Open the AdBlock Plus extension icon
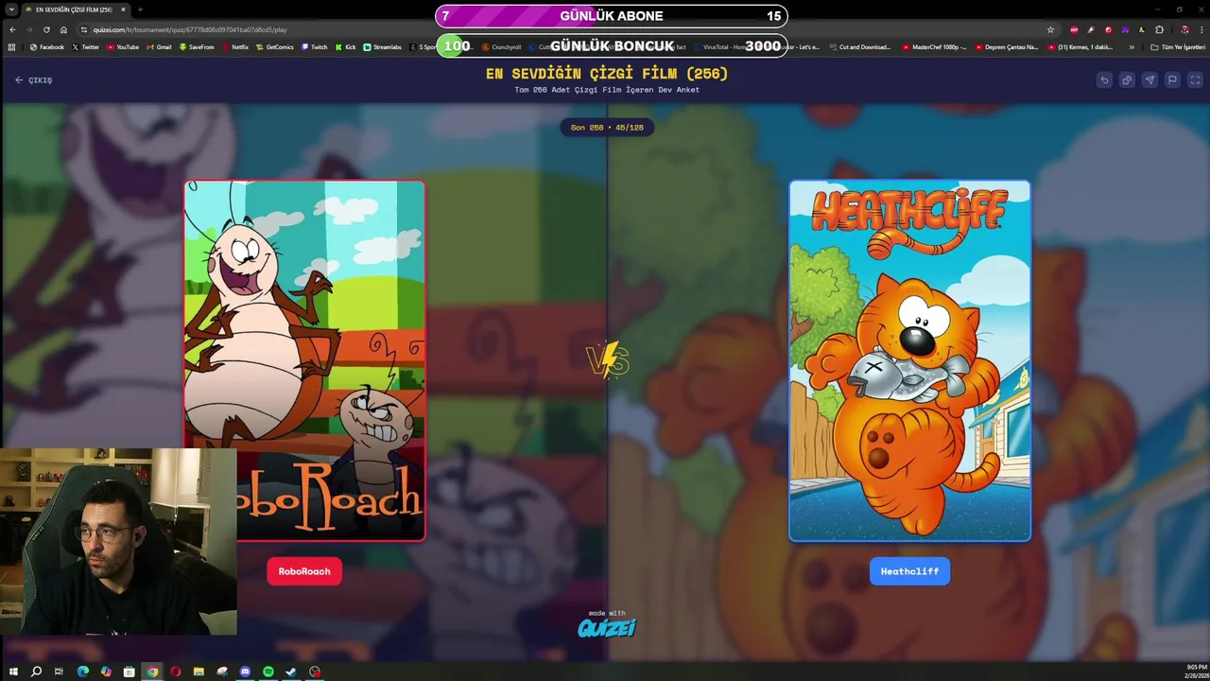This screenshot has width=1210, height=681. pos(1074,29)
